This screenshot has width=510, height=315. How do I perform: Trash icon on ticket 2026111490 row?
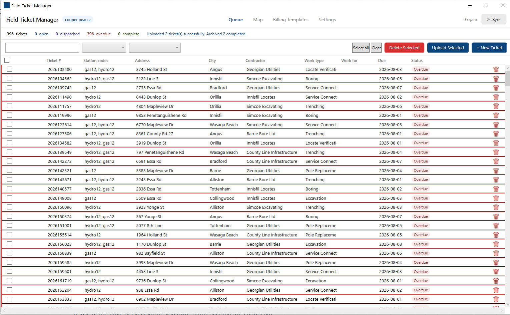click(496, 97)
